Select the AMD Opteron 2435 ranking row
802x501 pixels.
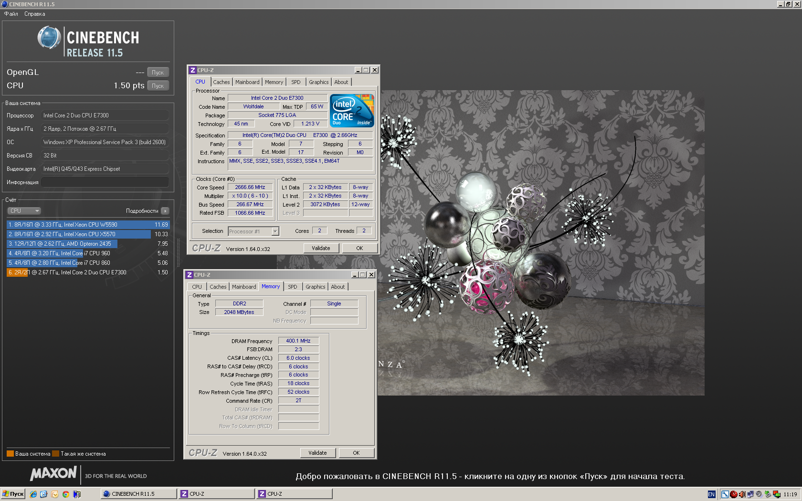(88, 244)
